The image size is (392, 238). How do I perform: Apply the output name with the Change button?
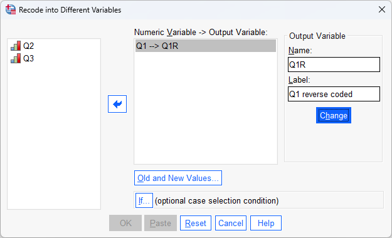click(x=334, y=115)
